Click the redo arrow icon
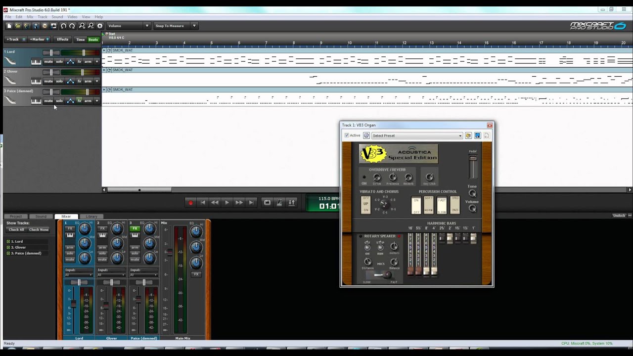Image resolution: width=633 pixels, height=356 pixels. (72, 26)
